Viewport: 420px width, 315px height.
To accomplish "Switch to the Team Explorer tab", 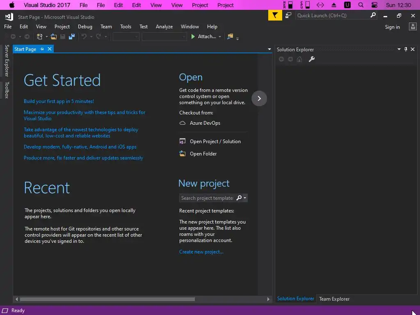I will pos(334,299).
